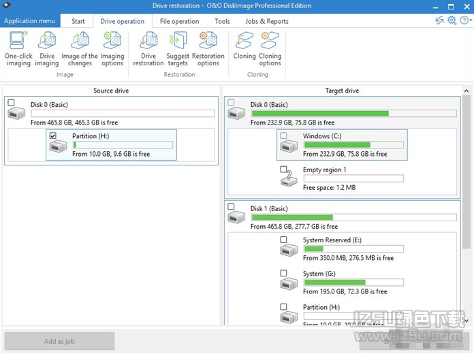Open Restoration options
The width and height of the screenshot is (474, 354).
pos(208,48)
